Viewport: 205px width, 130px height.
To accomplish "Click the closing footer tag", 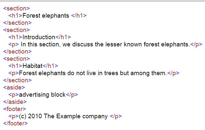I will click(16, 123).
